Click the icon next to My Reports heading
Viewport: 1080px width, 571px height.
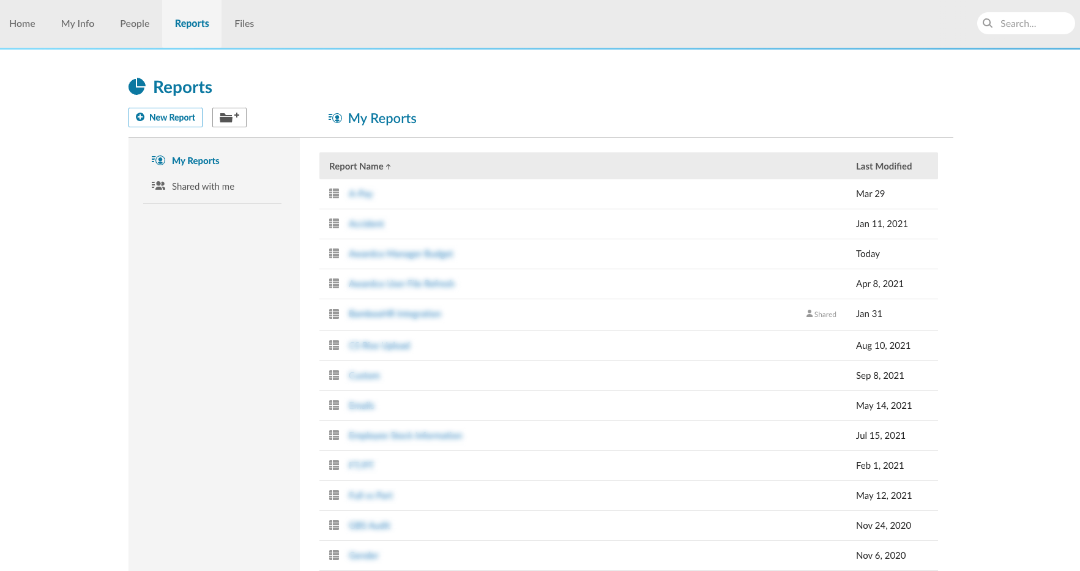point(335,118)
